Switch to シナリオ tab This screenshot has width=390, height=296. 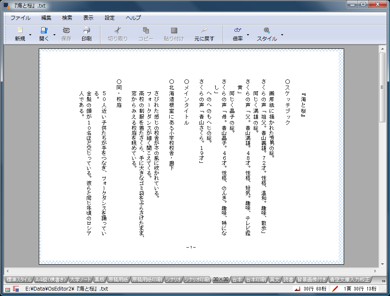tap(173, 280)
